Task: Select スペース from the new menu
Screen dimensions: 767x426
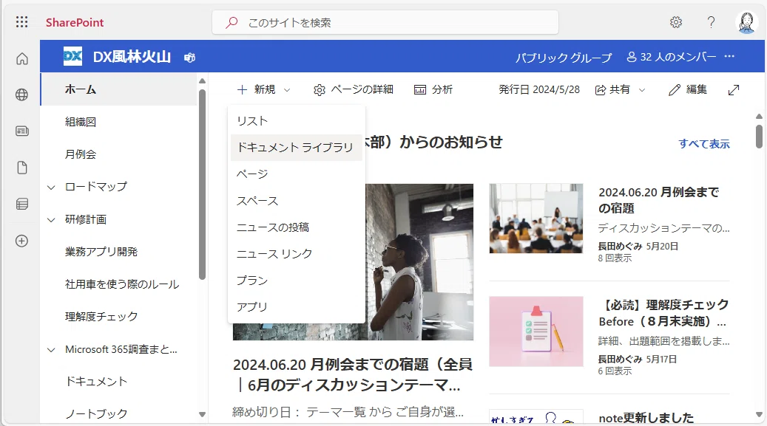Action: pos(297,201)
